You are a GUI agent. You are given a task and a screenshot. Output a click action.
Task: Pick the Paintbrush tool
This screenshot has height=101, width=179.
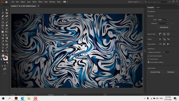[x=7, y=22]
